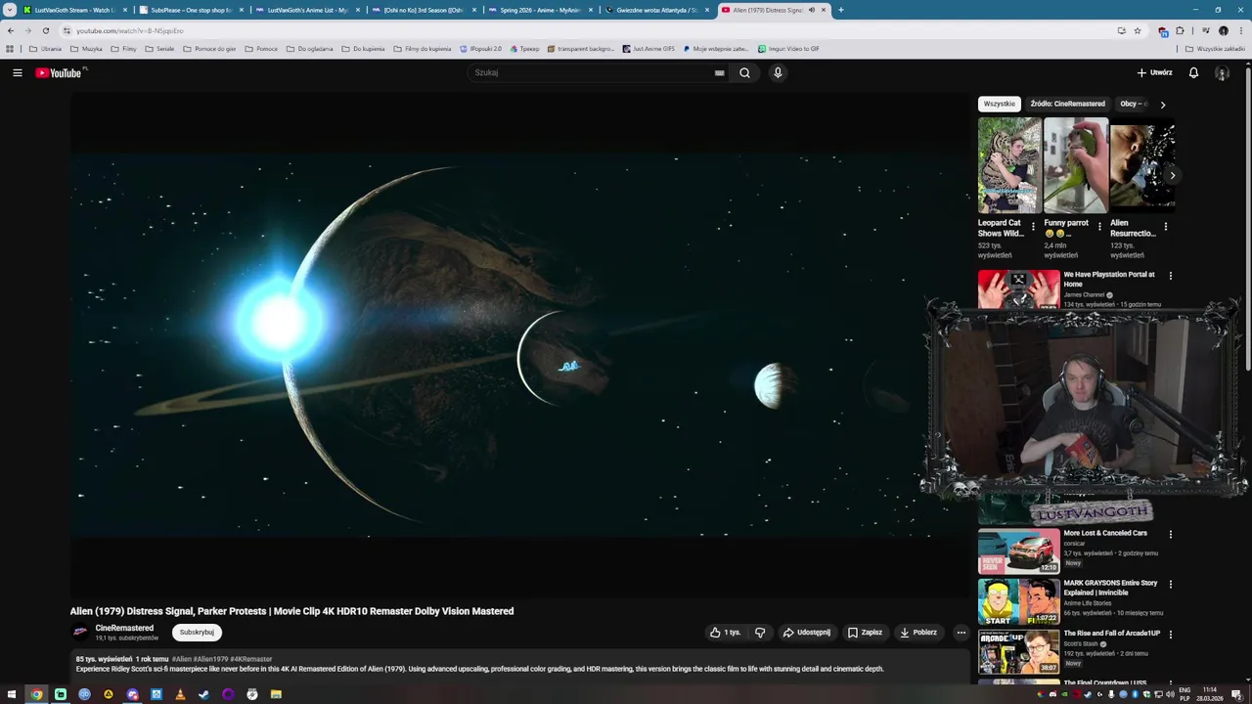Go to the YouTube home logo
Viewport: 1252px width, 704px height.
tap(61, 72)
